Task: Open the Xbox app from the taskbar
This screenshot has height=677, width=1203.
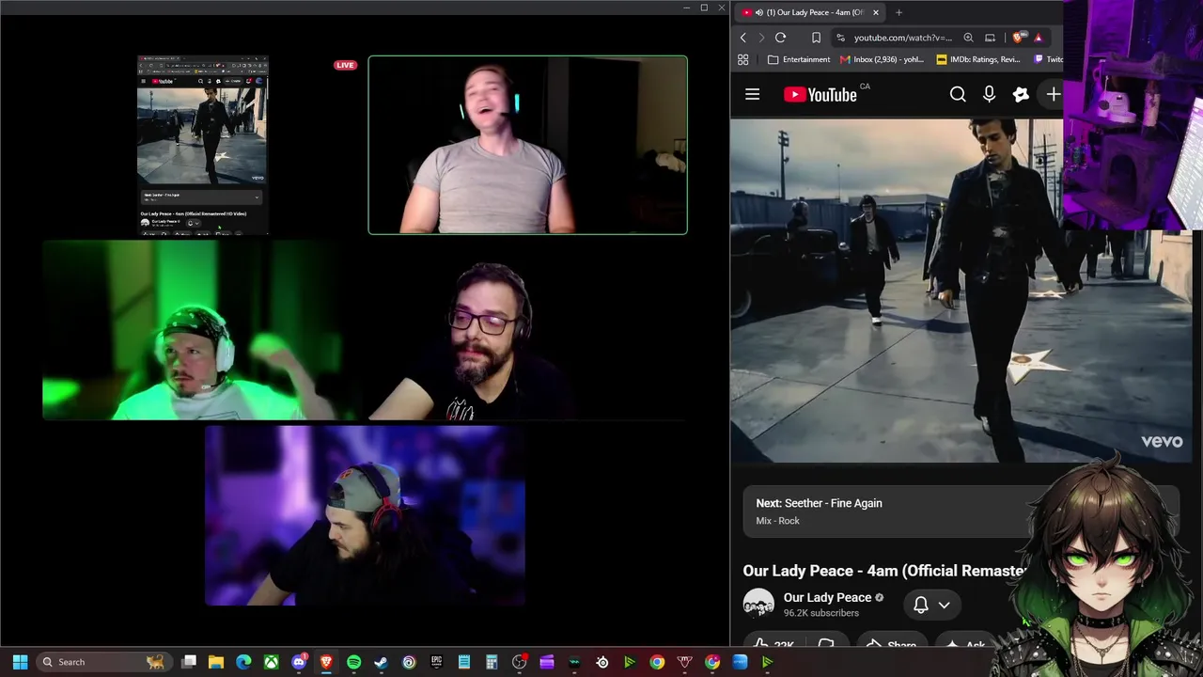Action: point(271,662)
